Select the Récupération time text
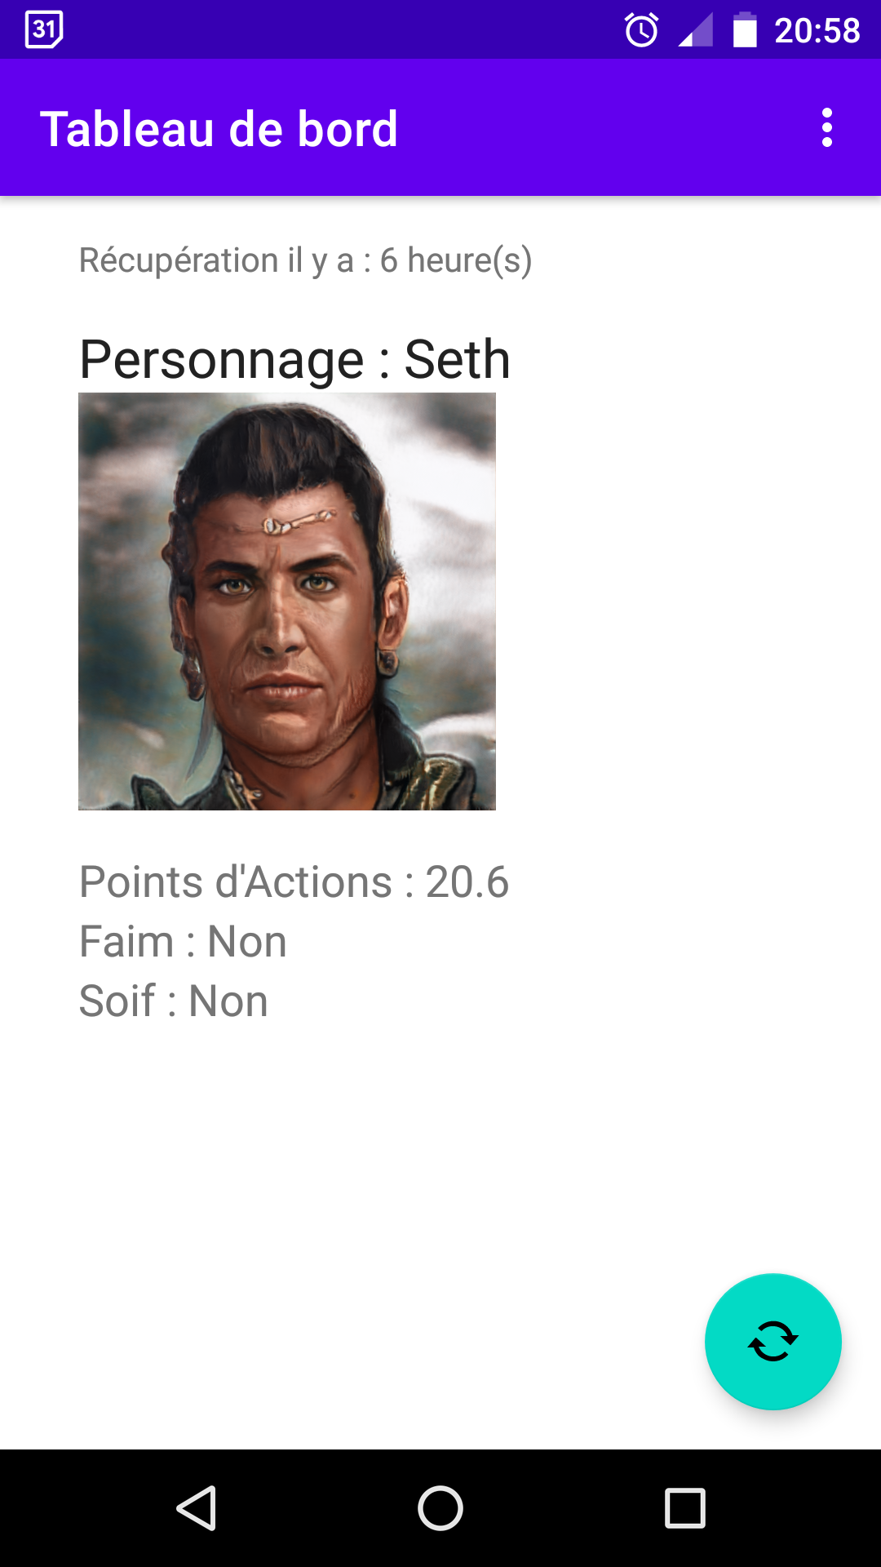Viewport: 881px width, 1567px height. [x=304, y=260]
